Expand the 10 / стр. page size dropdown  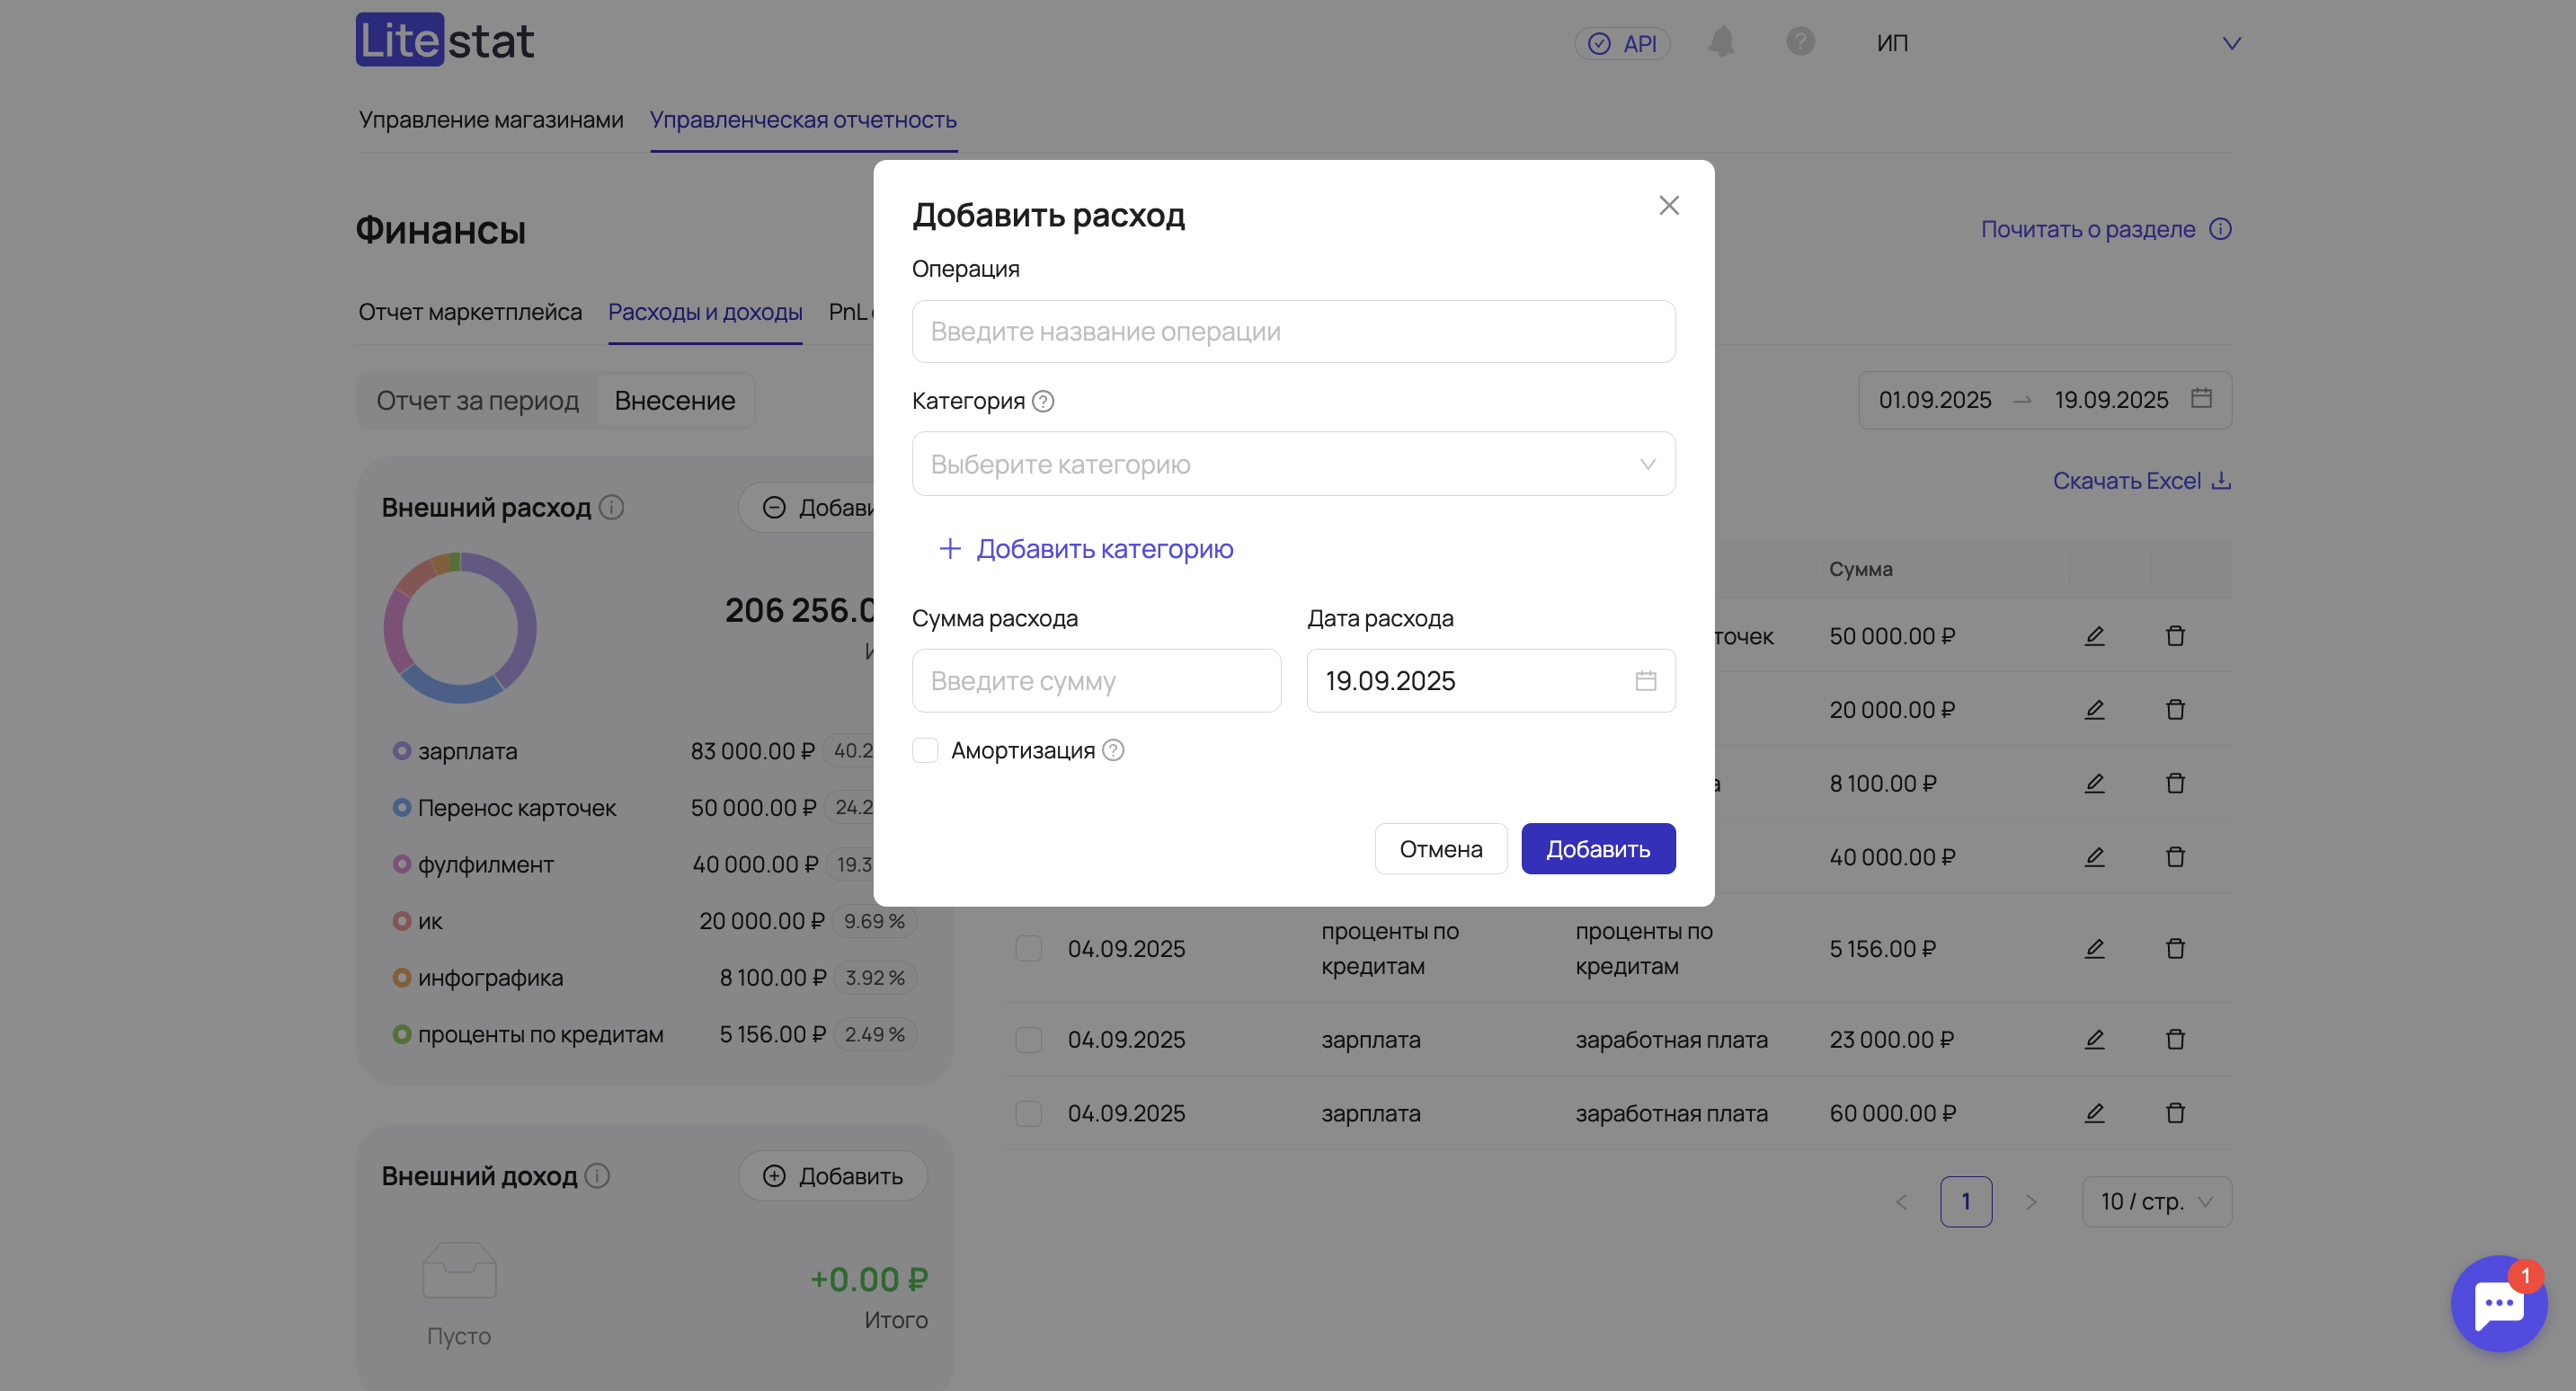tap(2156, 1201)
